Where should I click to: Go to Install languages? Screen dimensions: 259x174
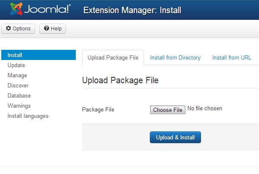(x=28, y=116)
